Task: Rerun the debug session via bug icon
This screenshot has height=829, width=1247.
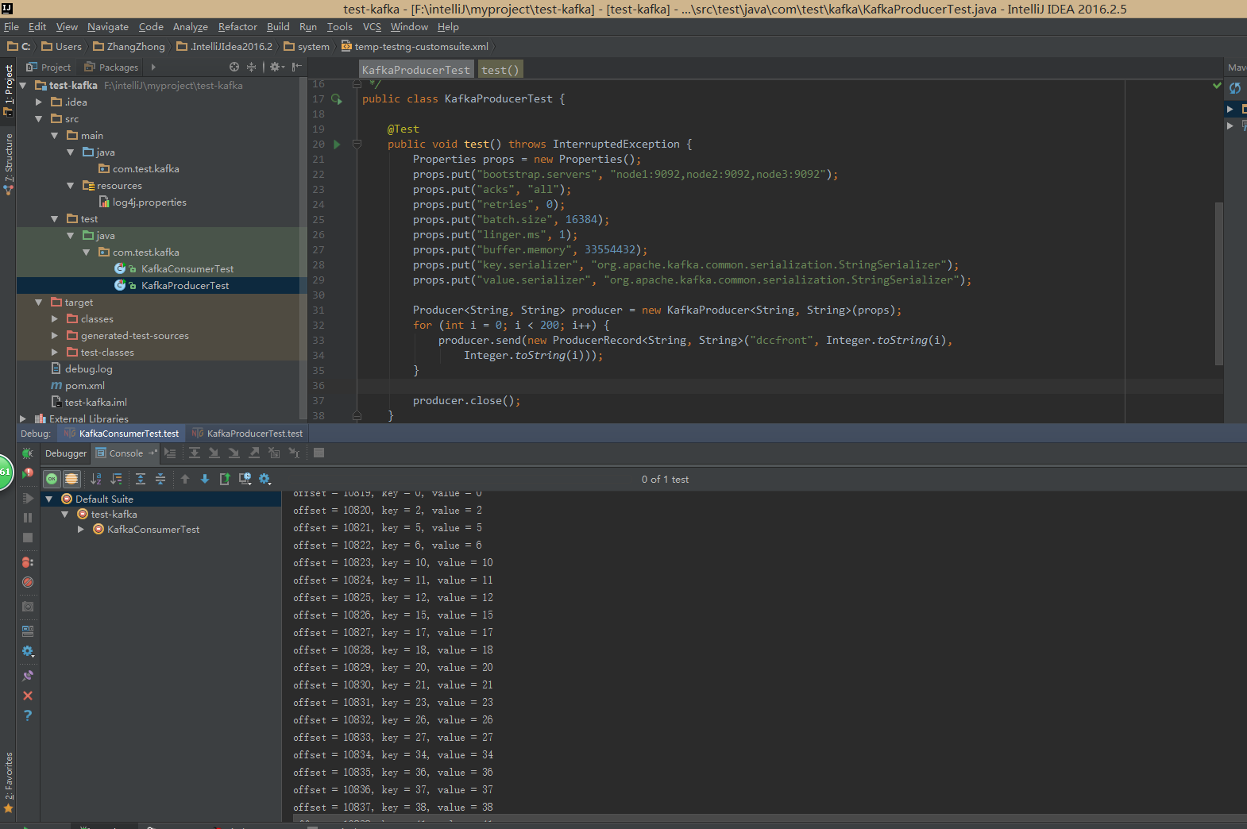Action: click(28, 453)
